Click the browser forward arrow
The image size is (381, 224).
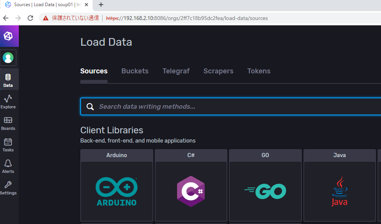18,18
